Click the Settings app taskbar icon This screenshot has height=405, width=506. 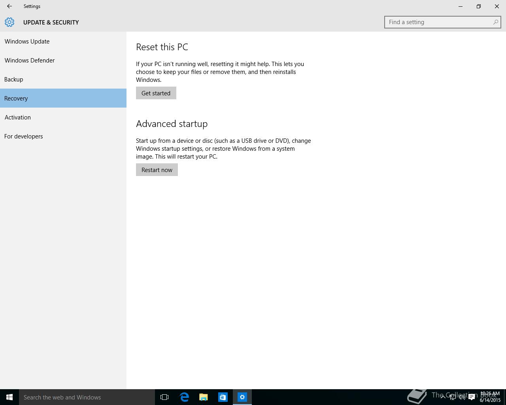[242, 397]
